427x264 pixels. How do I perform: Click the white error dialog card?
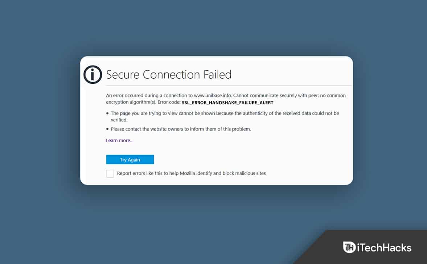coord(217,120)
